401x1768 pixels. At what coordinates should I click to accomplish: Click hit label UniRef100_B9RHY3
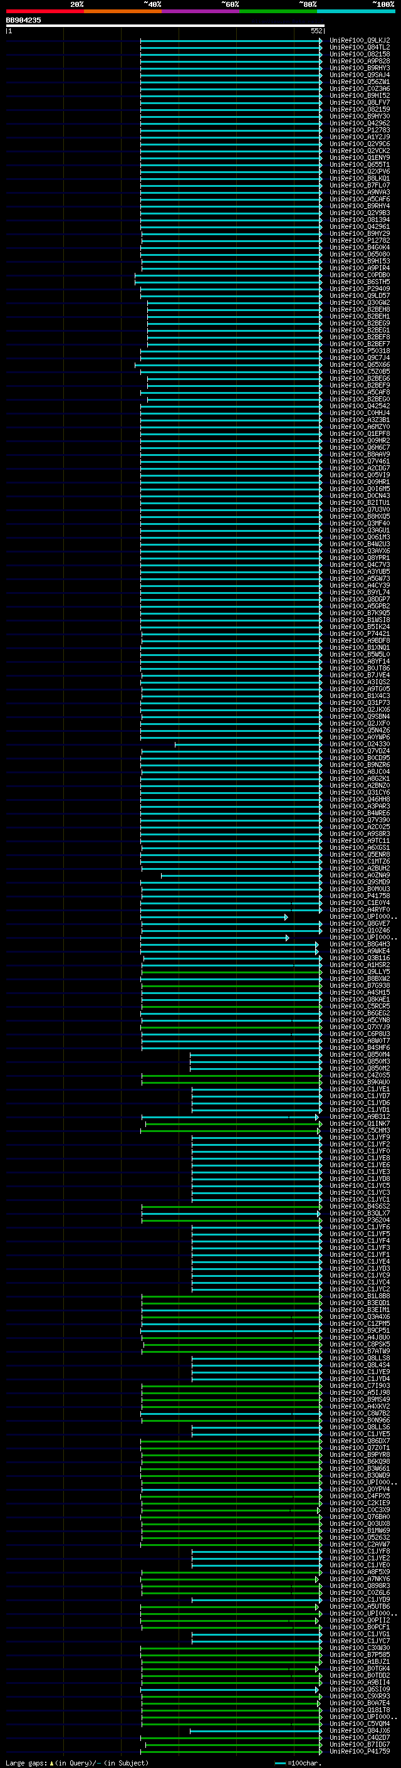point(360,68)
